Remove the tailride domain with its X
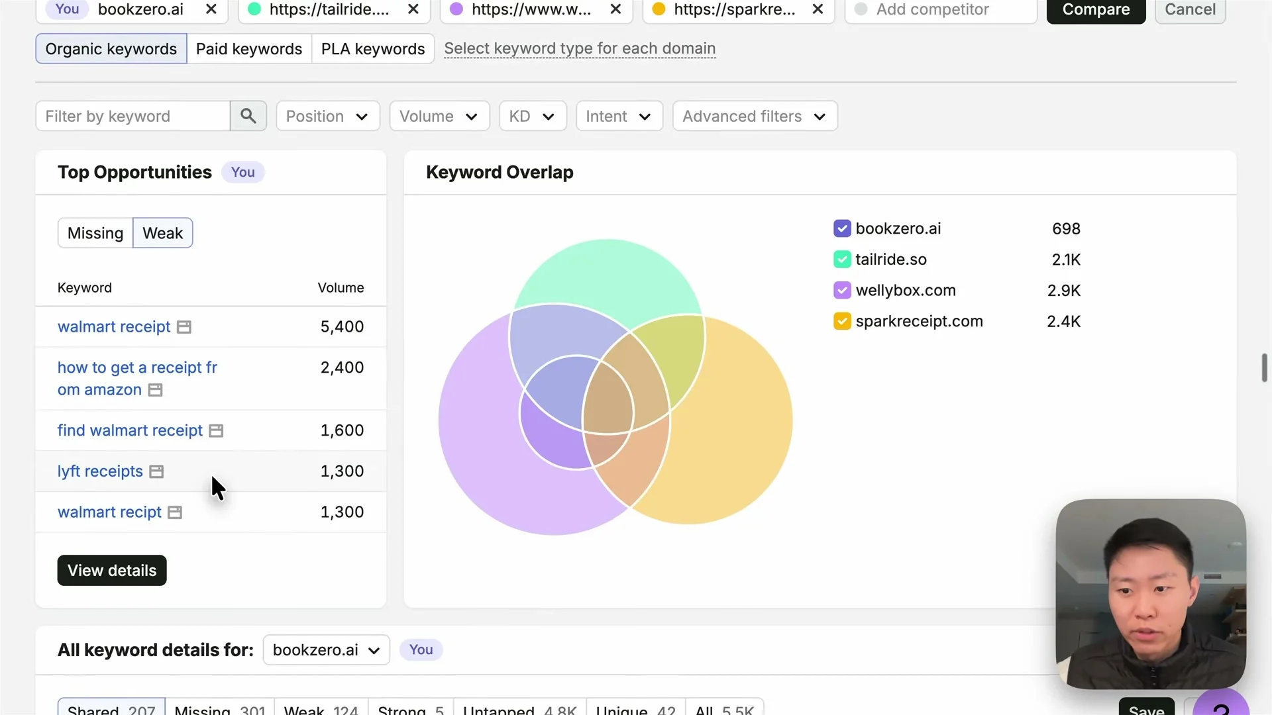The height and width of the screenshot is (715, 1272). click(413, 9)
